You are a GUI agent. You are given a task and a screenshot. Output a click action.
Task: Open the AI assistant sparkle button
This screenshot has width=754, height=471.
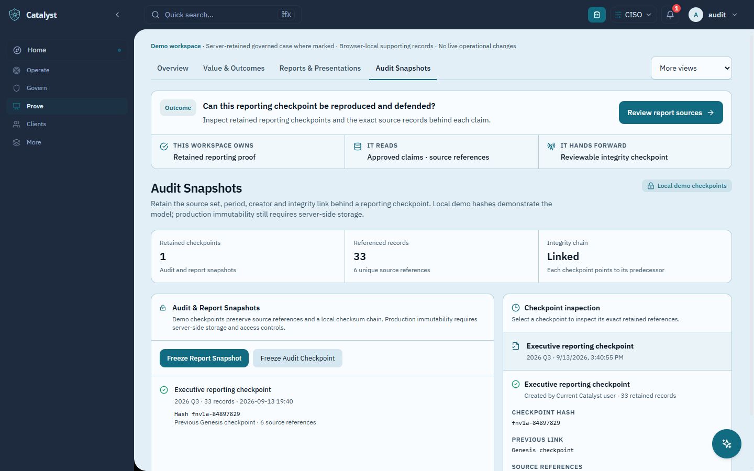click(727, 444)
